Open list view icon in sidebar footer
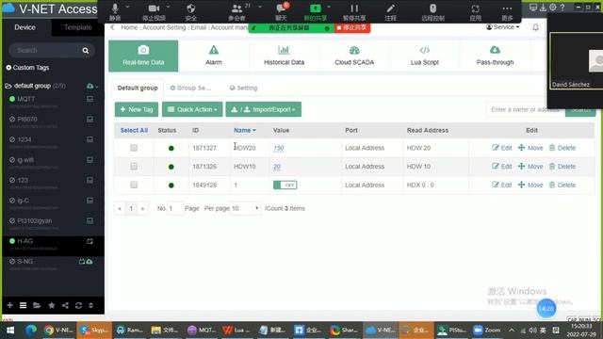The height and width of the screenshot is (339, 603). [23, 305]
